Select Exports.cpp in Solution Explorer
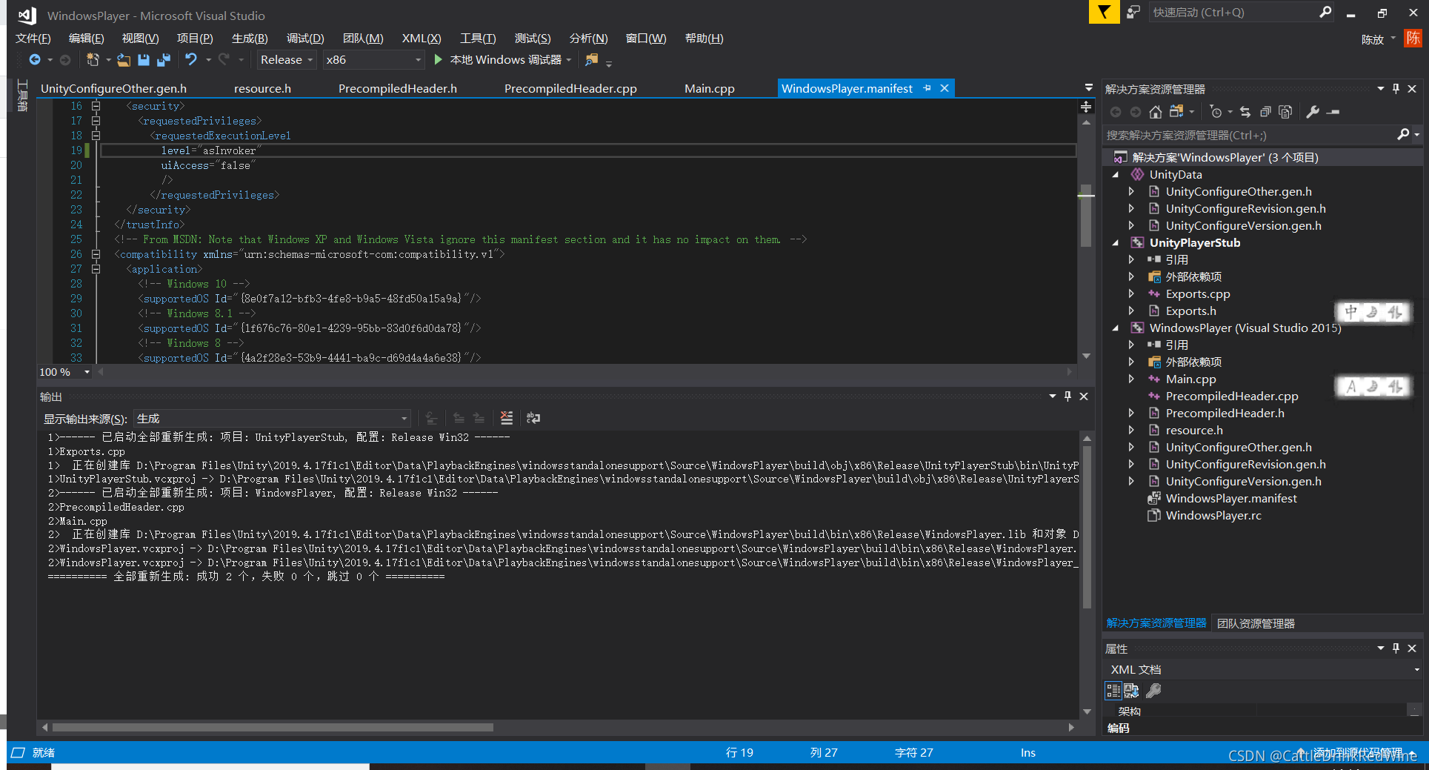Viewport: 1429px width, 770px height. [1198, 294]
